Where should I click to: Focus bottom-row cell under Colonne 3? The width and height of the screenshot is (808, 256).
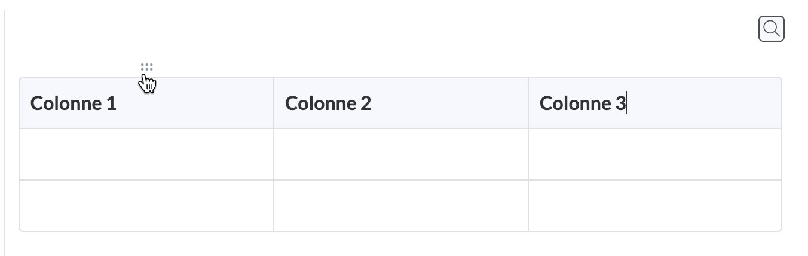point(654,206)
